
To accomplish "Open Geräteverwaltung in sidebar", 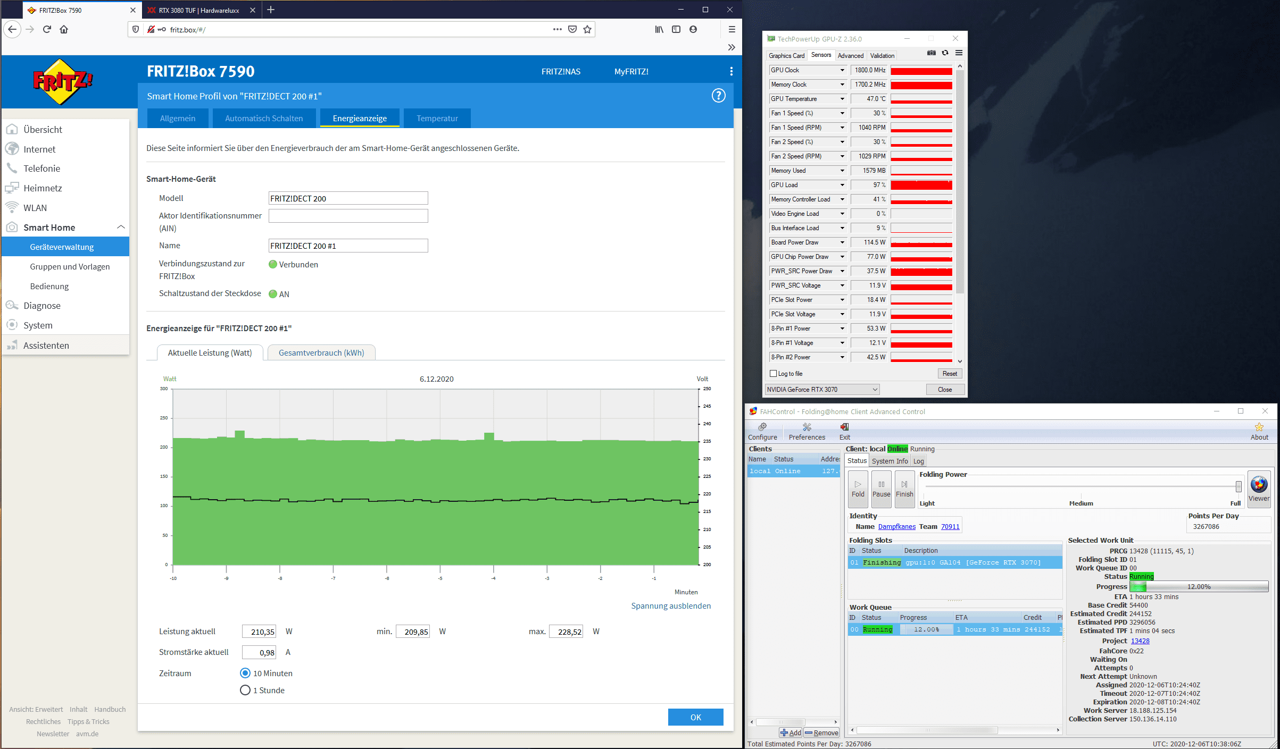I will [65, 247].
